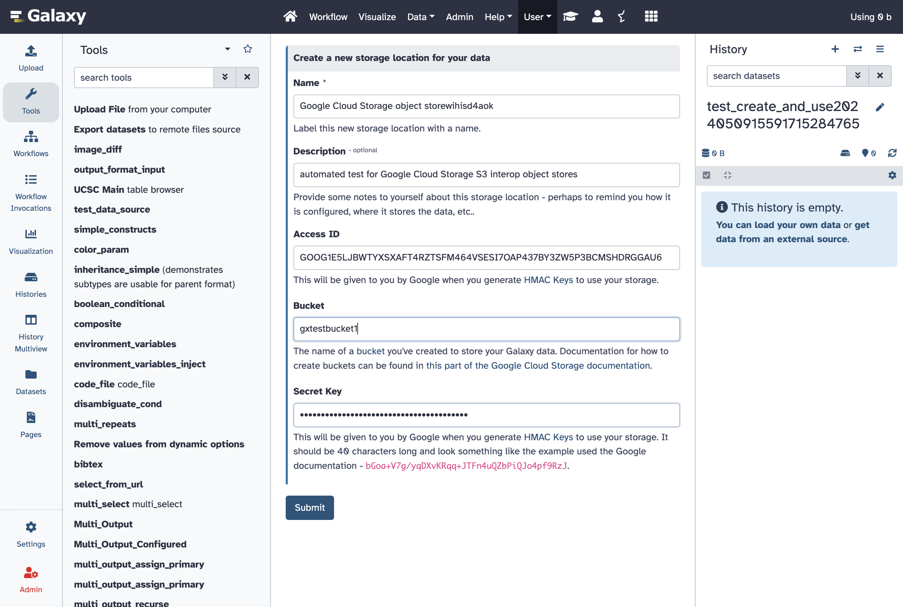This screenshot has width=903, height=607.
Task: Toggle collapse items icon in history bar
Action: point(727,175)
